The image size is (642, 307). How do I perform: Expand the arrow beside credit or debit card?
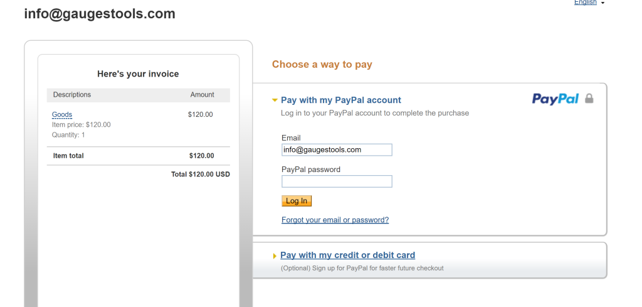tap(275, 256)
